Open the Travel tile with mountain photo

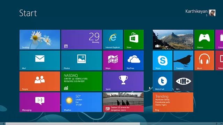(173, 40)
